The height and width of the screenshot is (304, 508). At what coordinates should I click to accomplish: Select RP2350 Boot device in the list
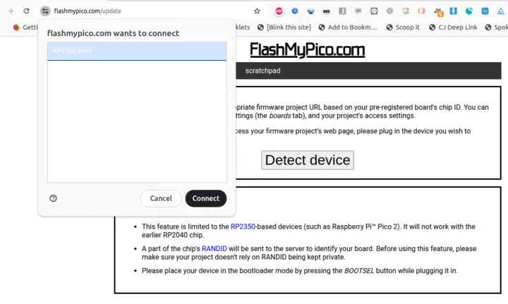136,51
